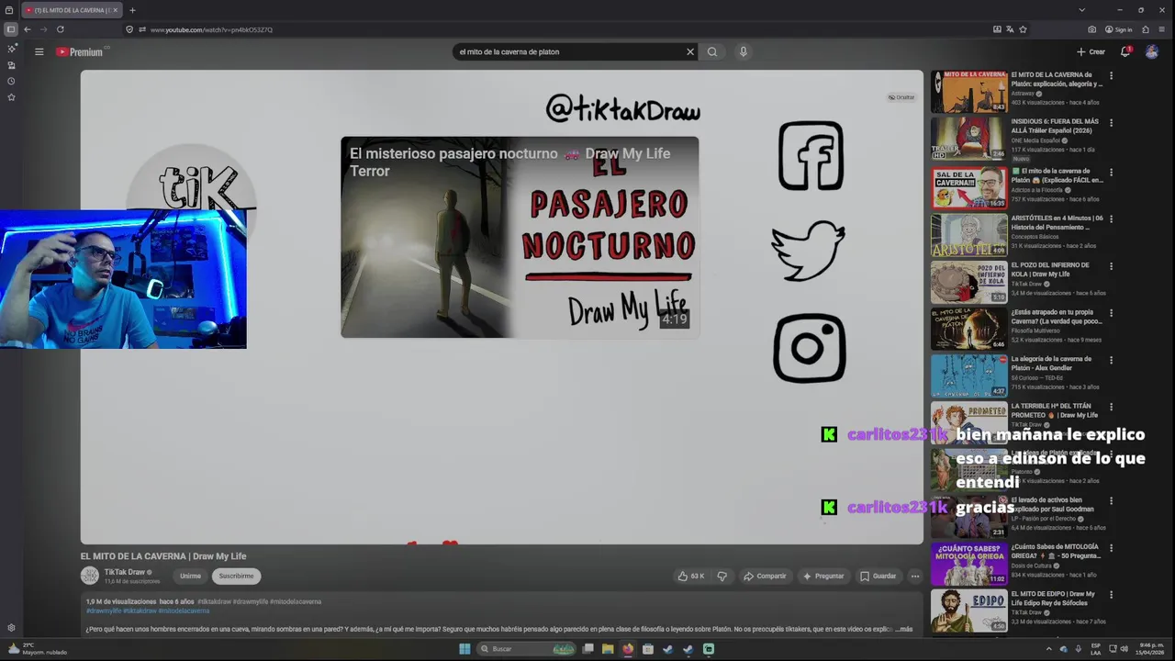The image size is (1175, 661).
Task: Open File Explorer from the taskbar
Action: point(608,649)
